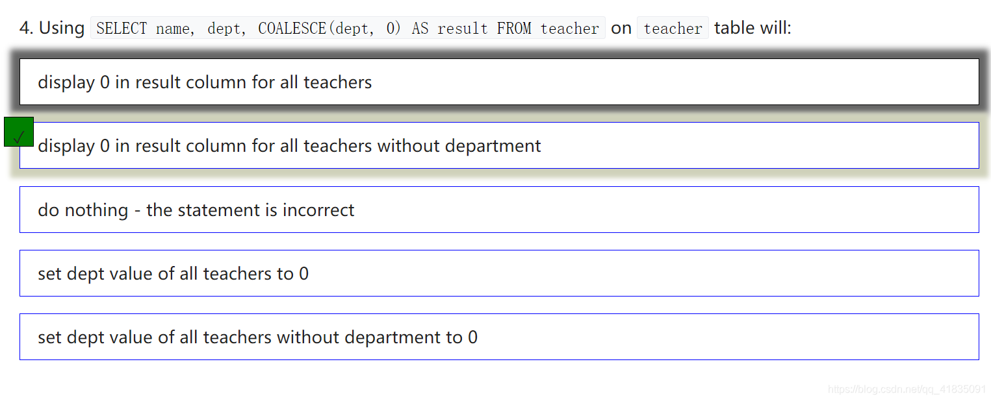Click the SELECT statement code snippet
Image resolution: width=991 pixels, height=401 pixels.
(x=348, y=29)
